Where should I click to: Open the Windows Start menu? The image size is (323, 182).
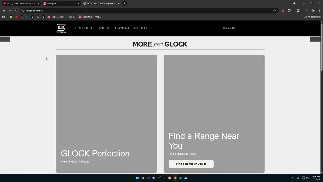pyautogui.click(x=137, y=178)
